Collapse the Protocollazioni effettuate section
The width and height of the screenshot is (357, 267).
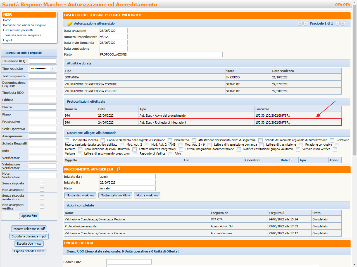(86, 102)
